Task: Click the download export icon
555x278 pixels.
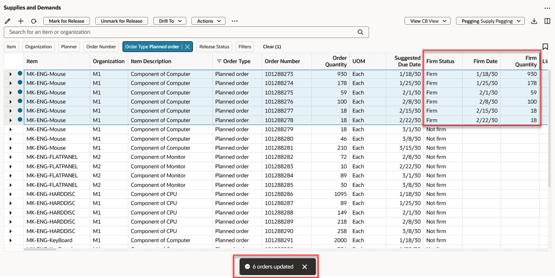Action: coord(534,21)
